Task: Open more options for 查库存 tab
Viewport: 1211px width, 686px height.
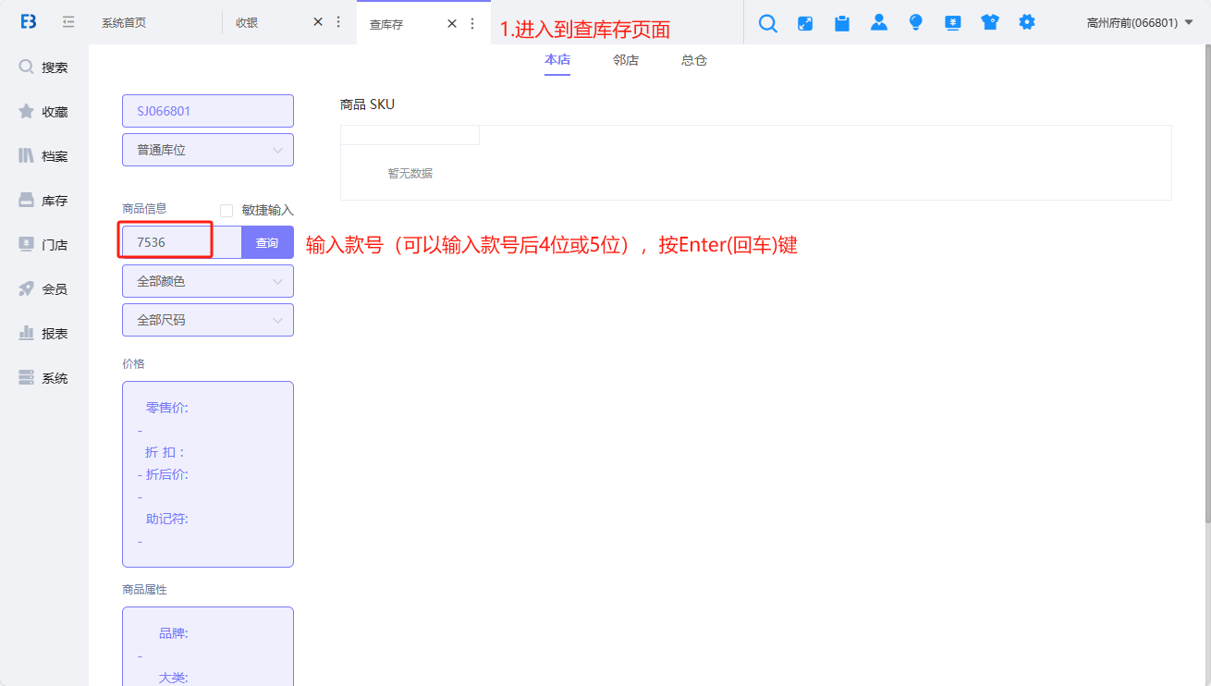Action: pyautogui.click(x=472, y=23)
